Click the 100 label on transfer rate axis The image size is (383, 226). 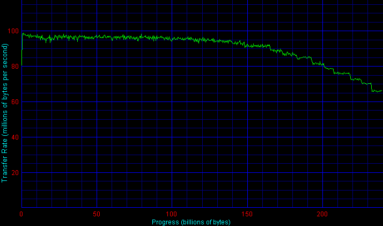pos(13,31)
